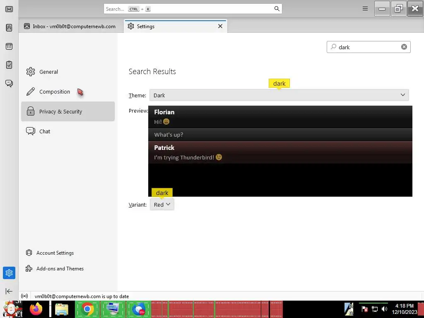The width and height of the screenshot is (424, 318).
Task: Click Patrick message in theme preview
Action: tap(280, 152)
